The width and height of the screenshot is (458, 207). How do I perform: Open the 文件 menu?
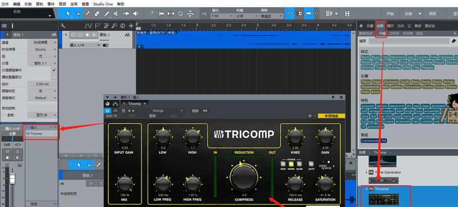tap(5, 4)
